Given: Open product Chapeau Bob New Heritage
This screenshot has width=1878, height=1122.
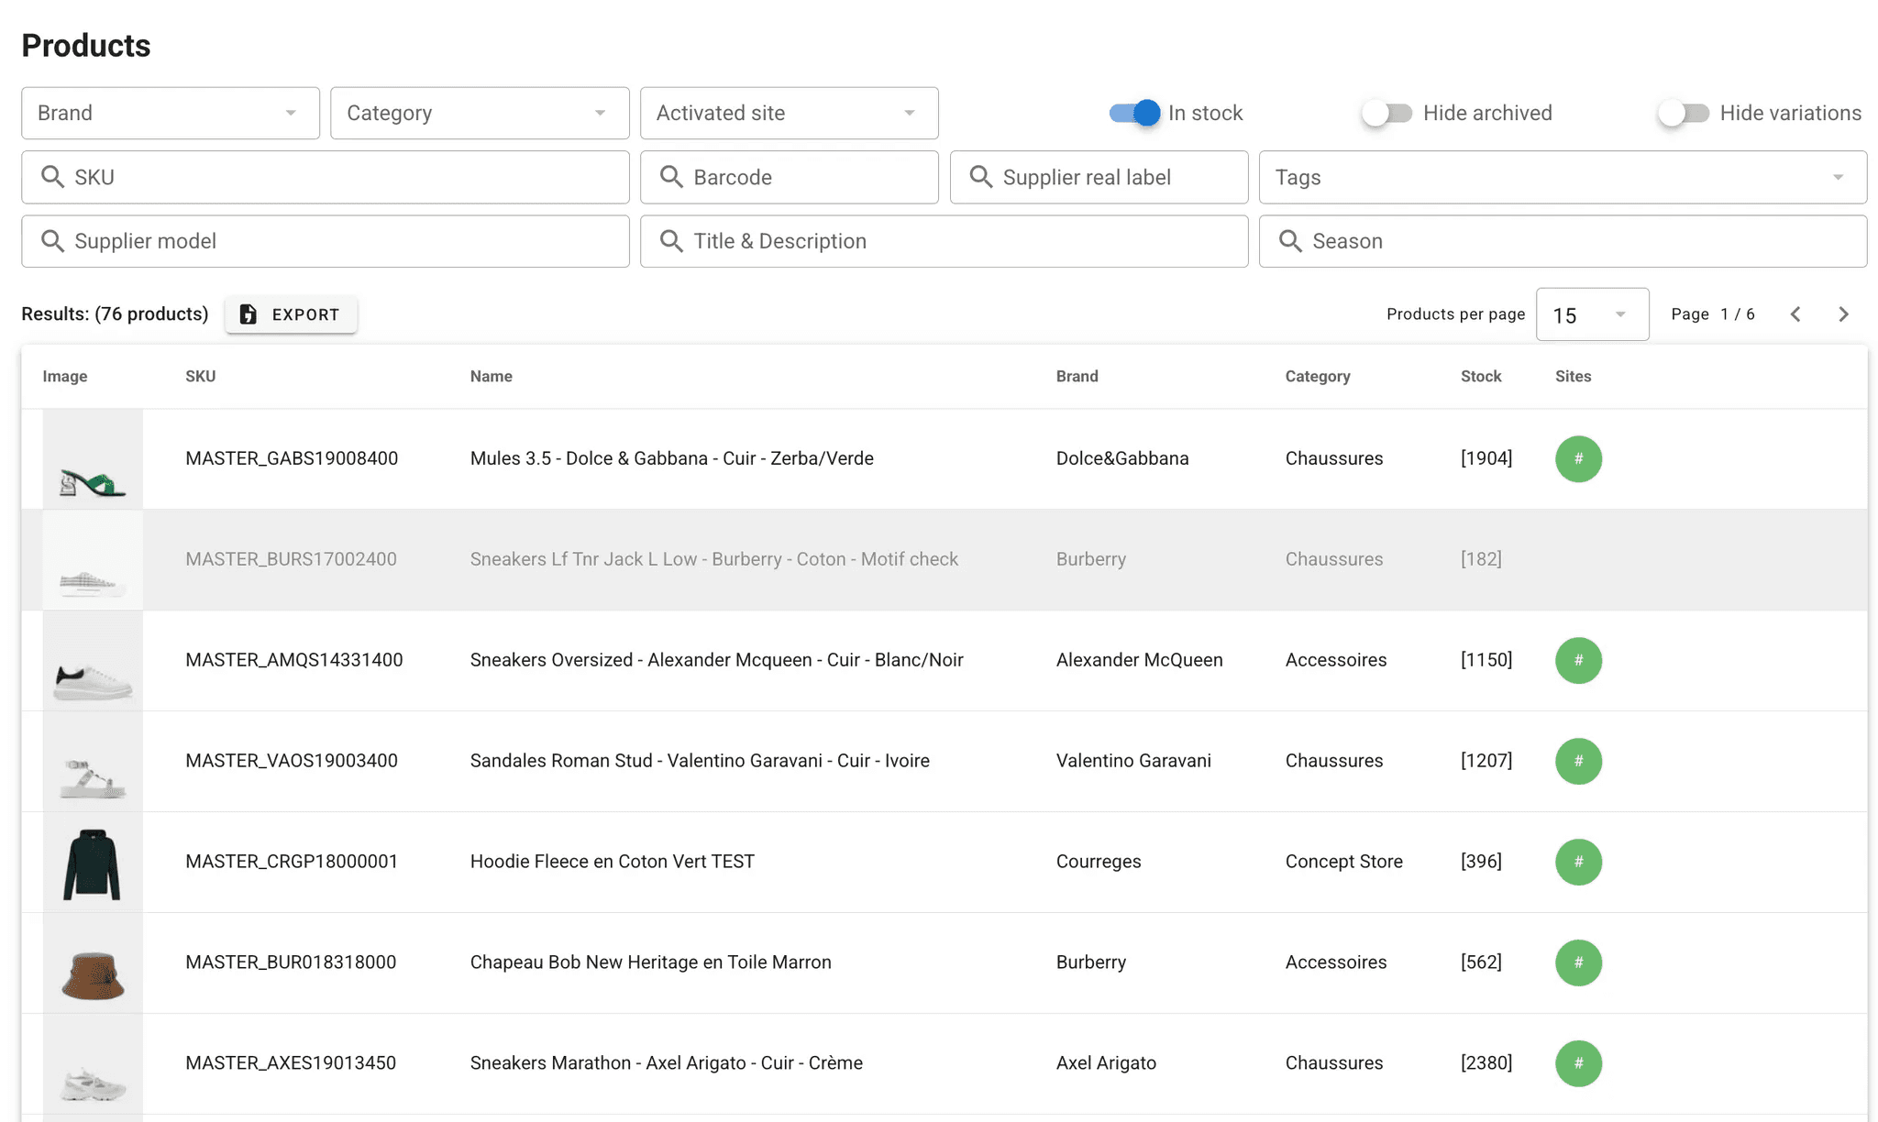Looking at the screenshot, I should [651, 962].
